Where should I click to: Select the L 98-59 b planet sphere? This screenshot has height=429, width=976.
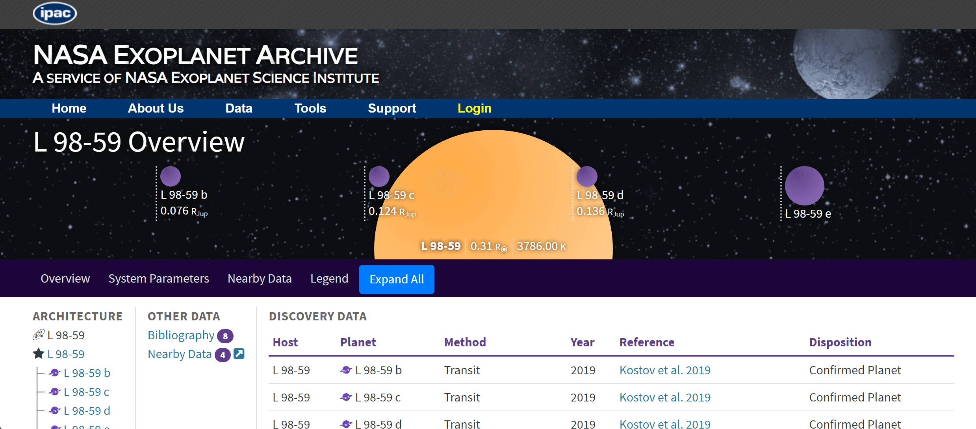coord(171,176)
